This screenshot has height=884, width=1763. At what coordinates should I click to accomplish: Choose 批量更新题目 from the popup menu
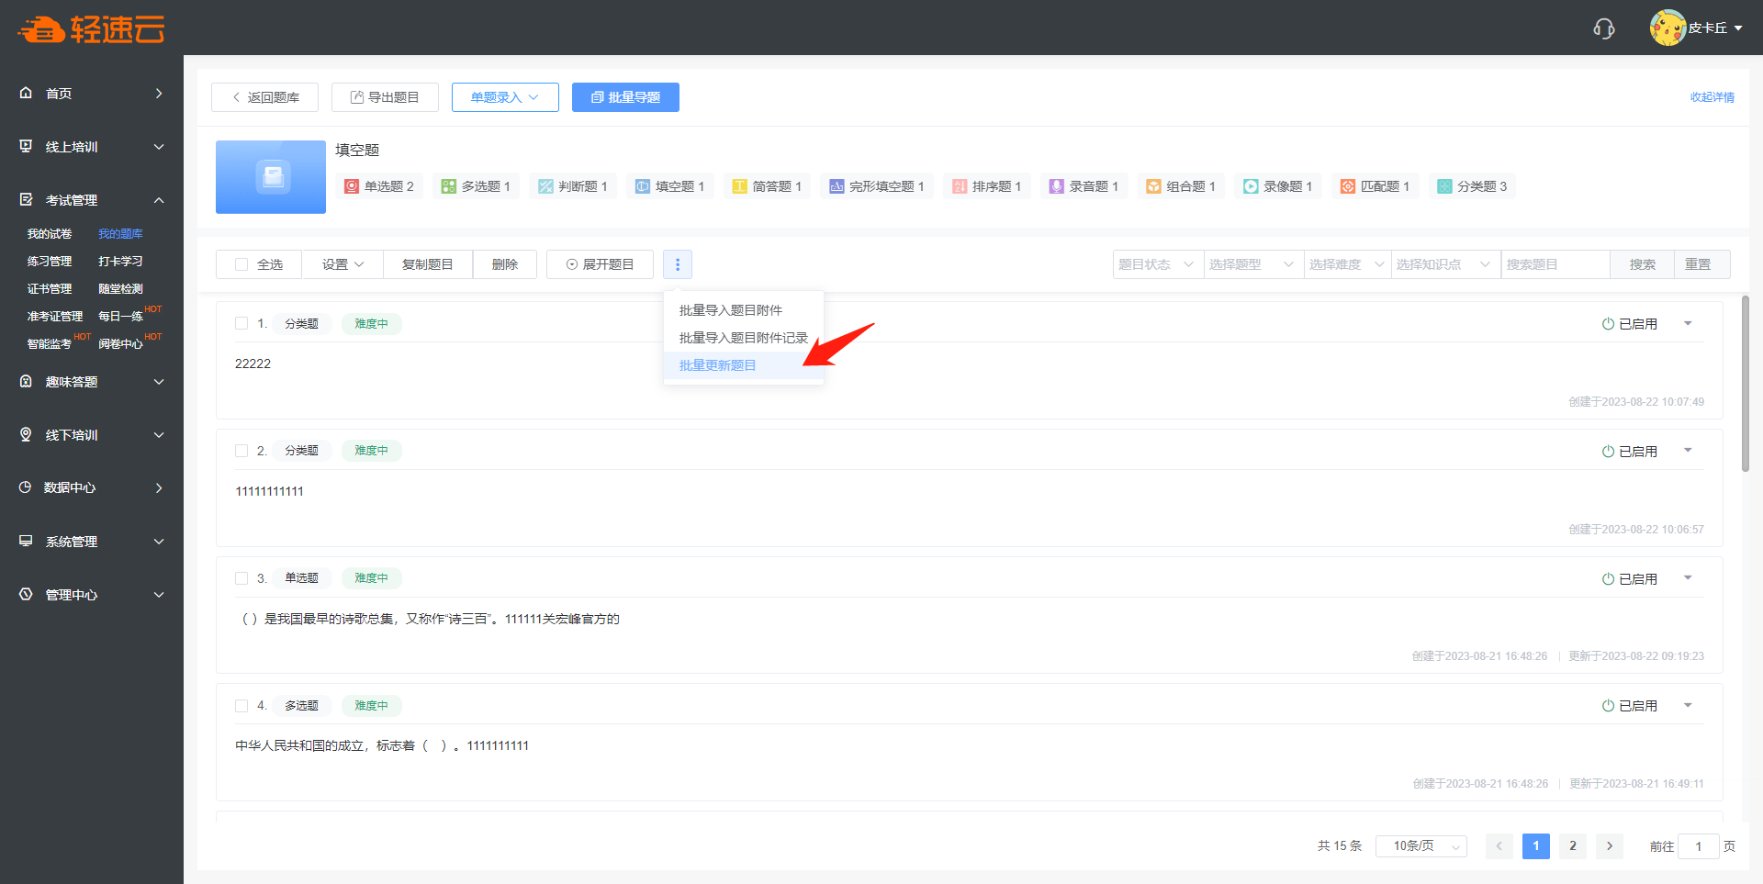tap(717, 365)
